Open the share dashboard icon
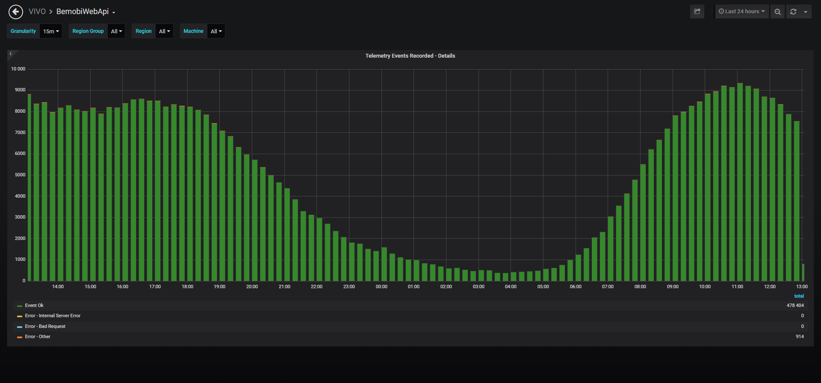The image size is (821, 383). (x=697, y=12)
